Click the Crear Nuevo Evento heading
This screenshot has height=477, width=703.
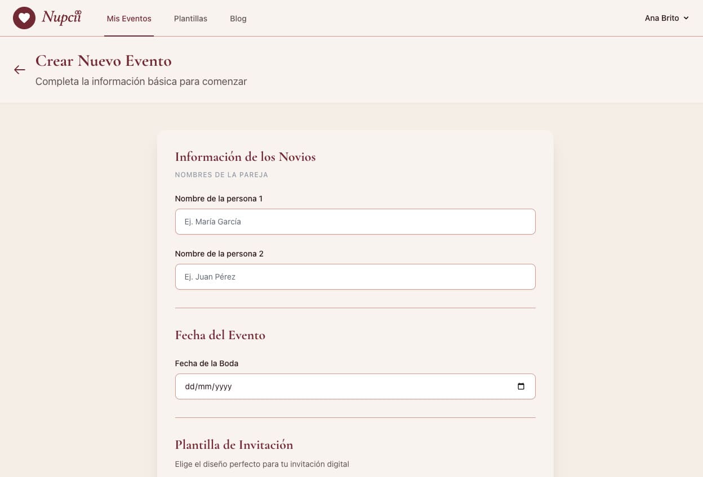click(x=104, y=61)
